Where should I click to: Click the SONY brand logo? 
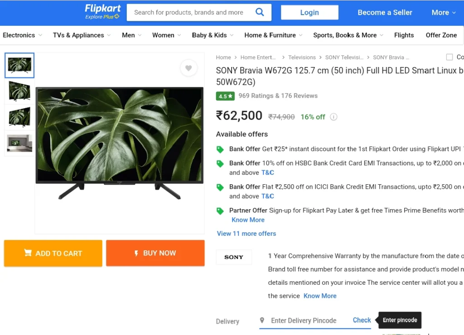coord(234,257)
